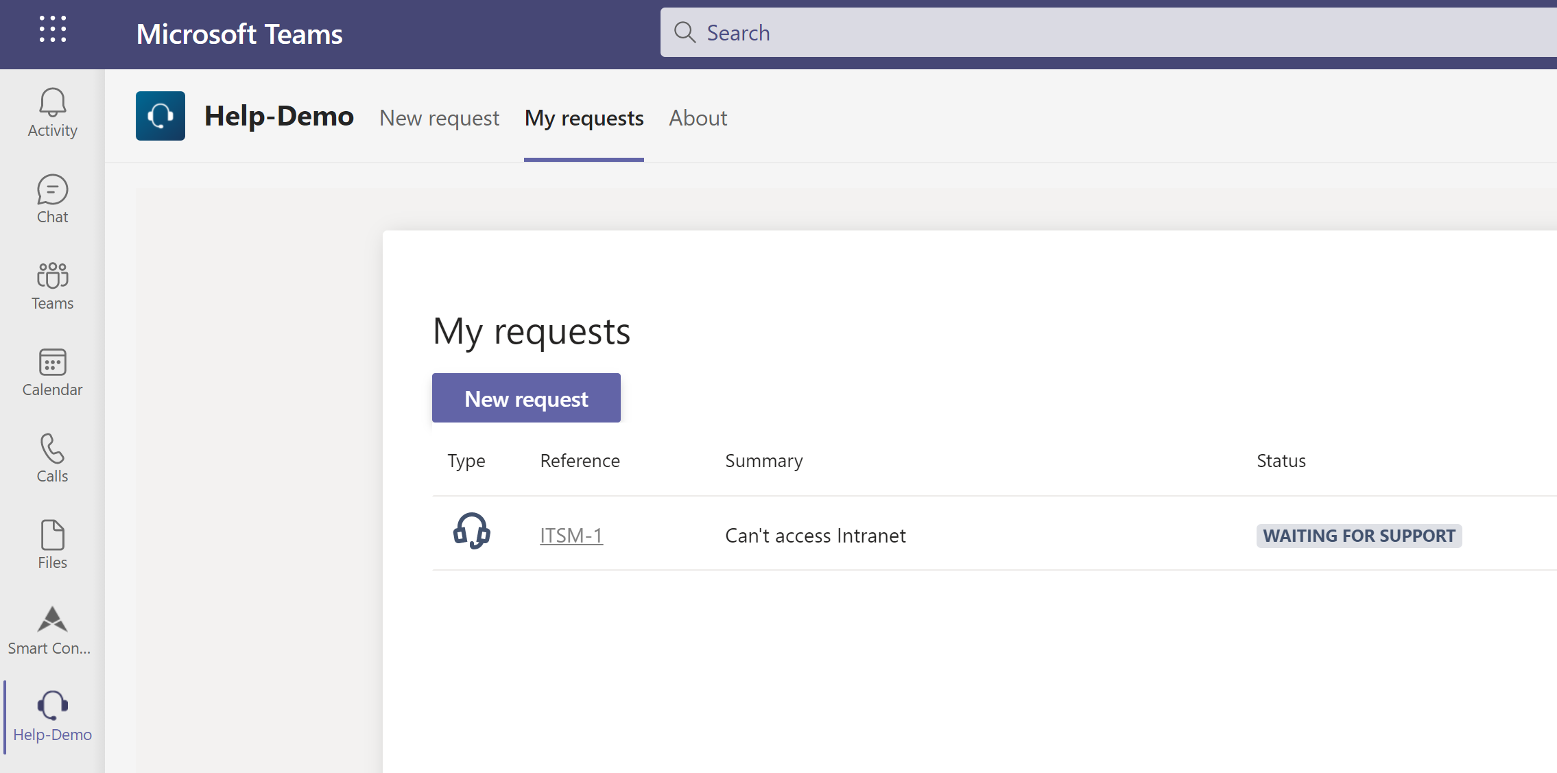1557x773 pixels.
Task: Click the WAITING FOR SUPPORT status badge
Action: pos(1359,536)
